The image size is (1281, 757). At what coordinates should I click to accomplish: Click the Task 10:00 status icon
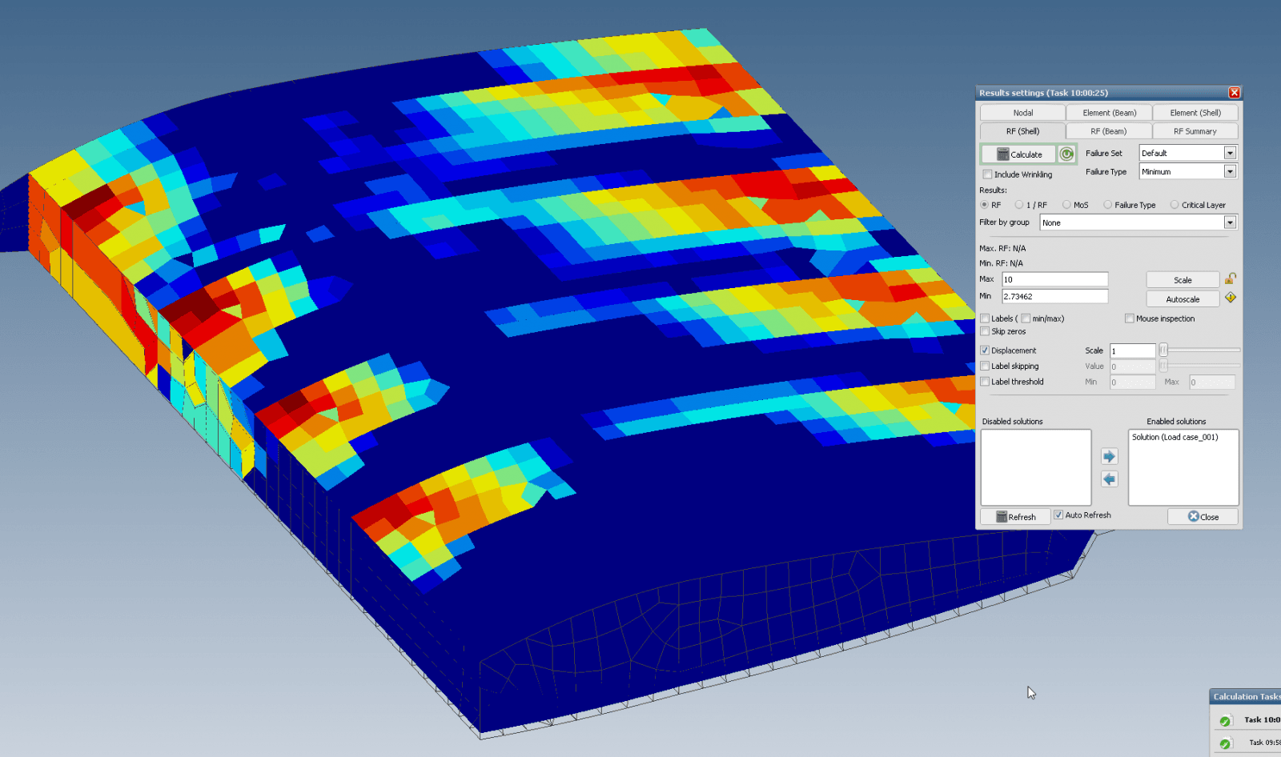[1225, 721]
